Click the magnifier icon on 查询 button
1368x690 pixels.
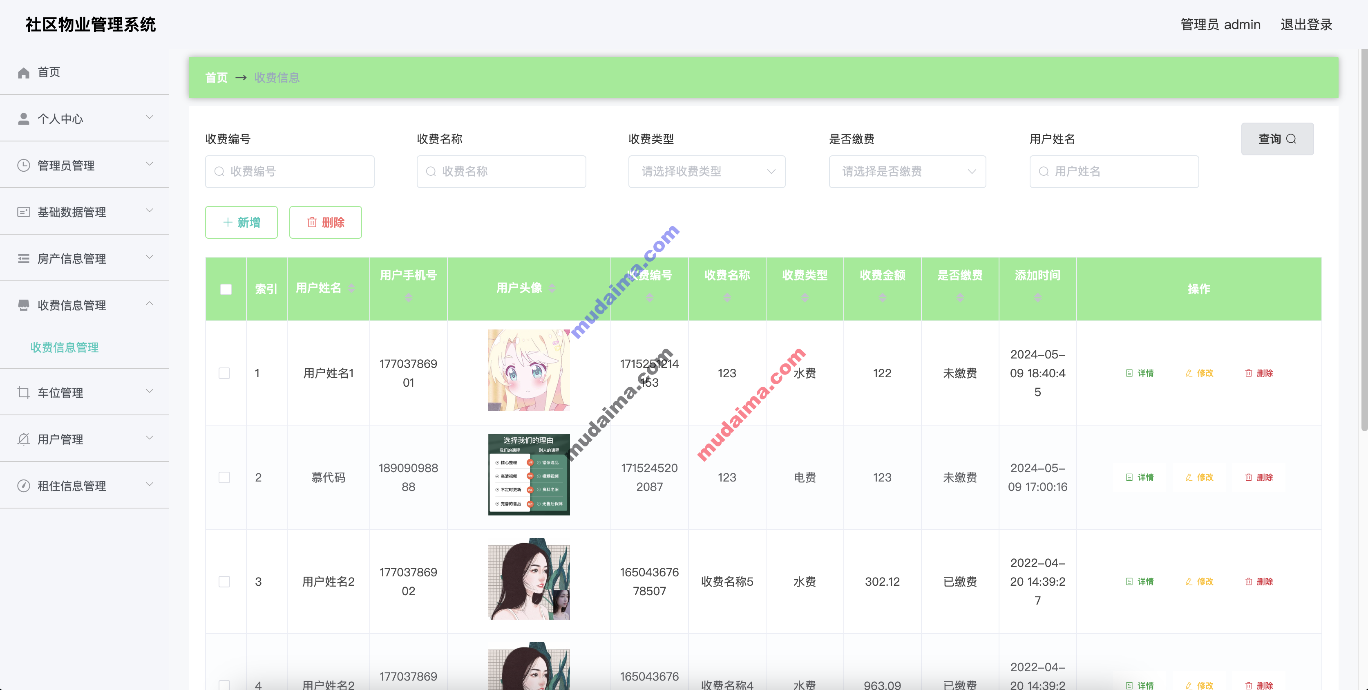(x=1292, y=139)
